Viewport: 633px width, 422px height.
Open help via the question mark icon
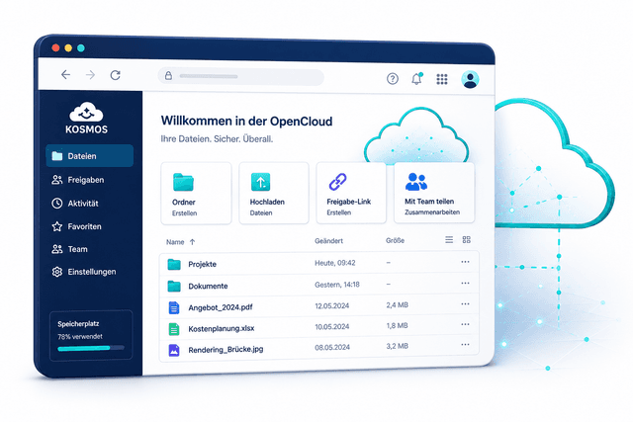tap(393, 79)
